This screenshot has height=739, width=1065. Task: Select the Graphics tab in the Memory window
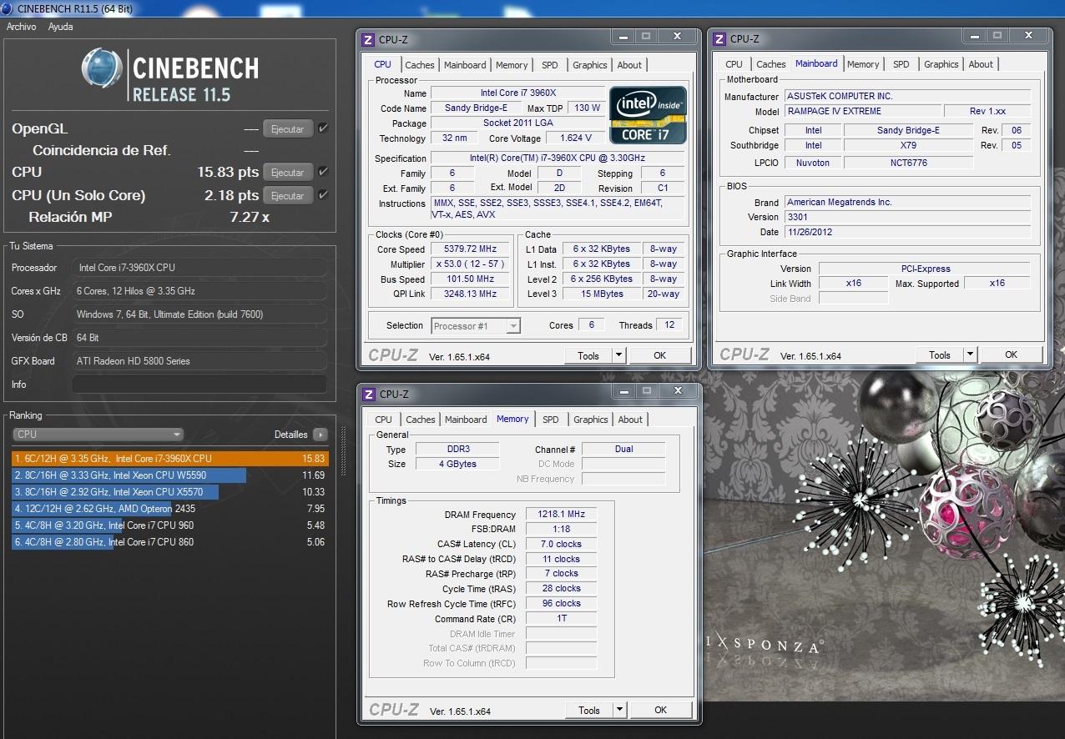(x=591, y=420)
